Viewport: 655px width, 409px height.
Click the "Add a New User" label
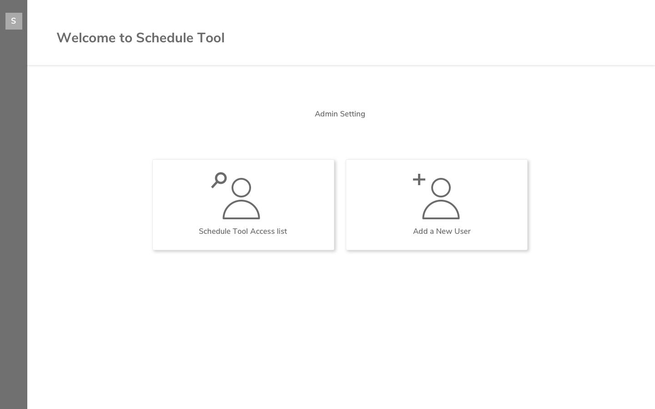[442, 231]
